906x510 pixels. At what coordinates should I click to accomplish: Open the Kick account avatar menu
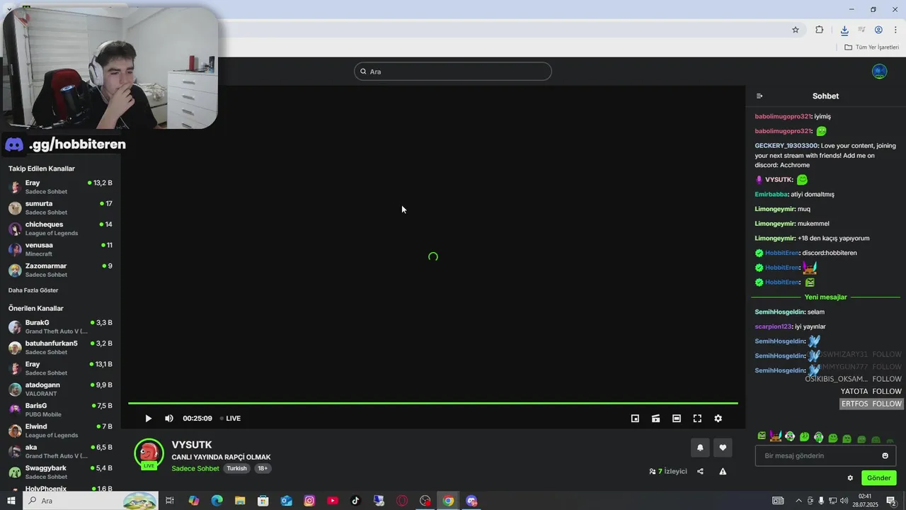880,72
